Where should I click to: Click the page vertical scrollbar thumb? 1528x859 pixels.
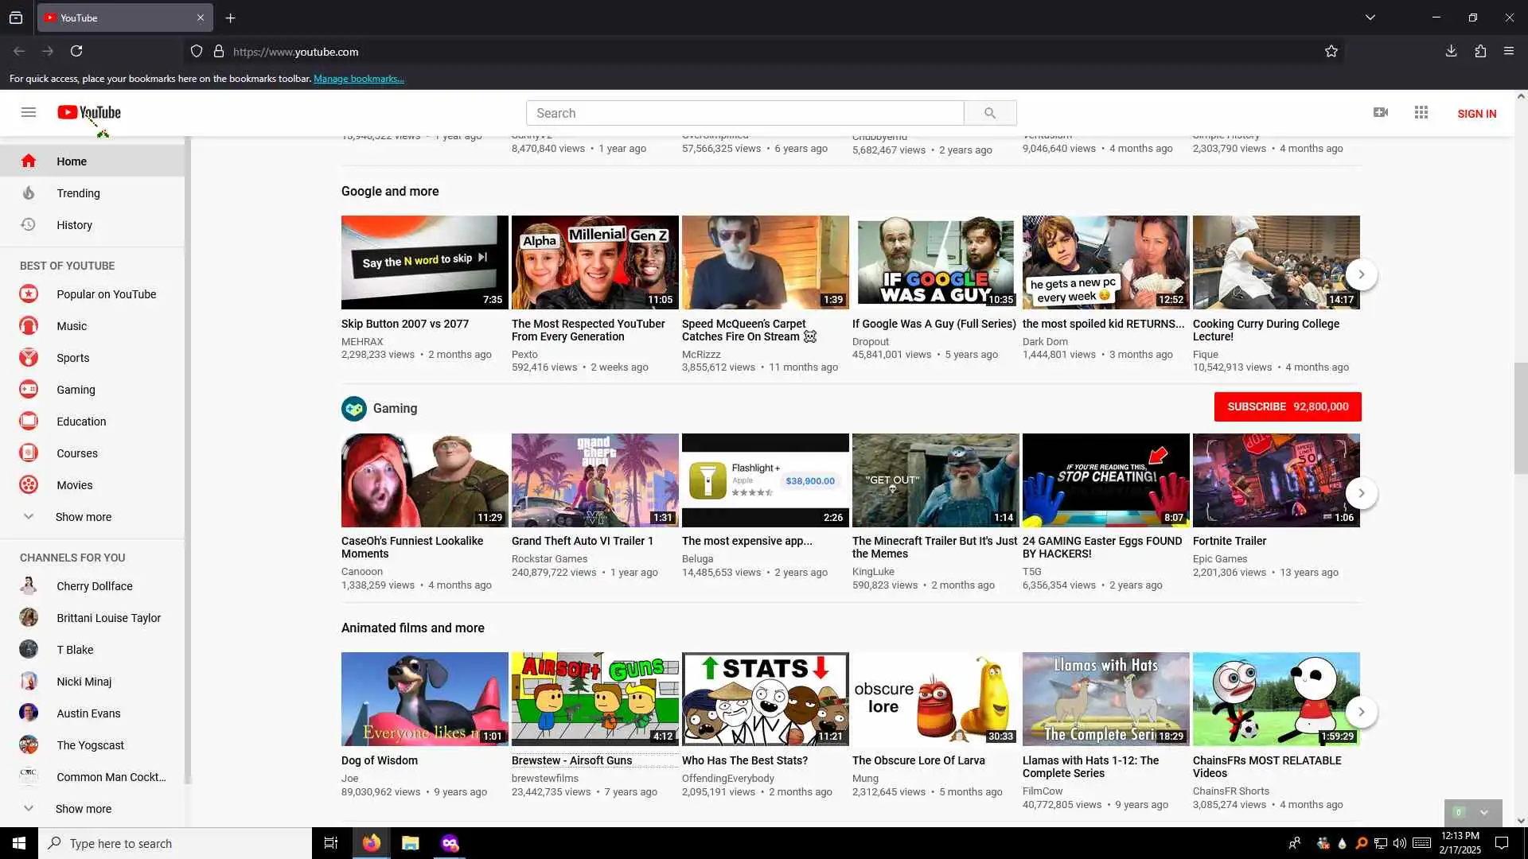[1521, 418]
